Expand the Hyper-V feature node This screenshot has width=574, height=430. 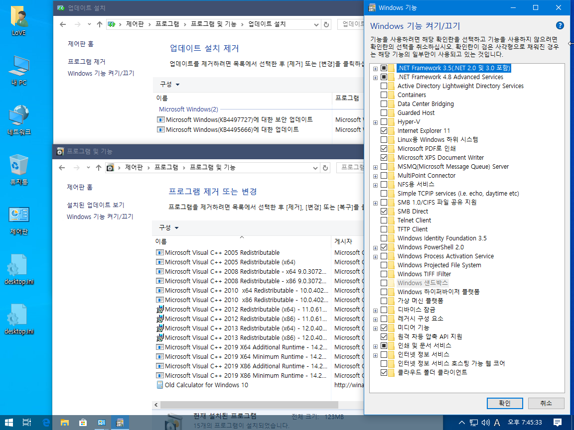click(x=375, y=122)
